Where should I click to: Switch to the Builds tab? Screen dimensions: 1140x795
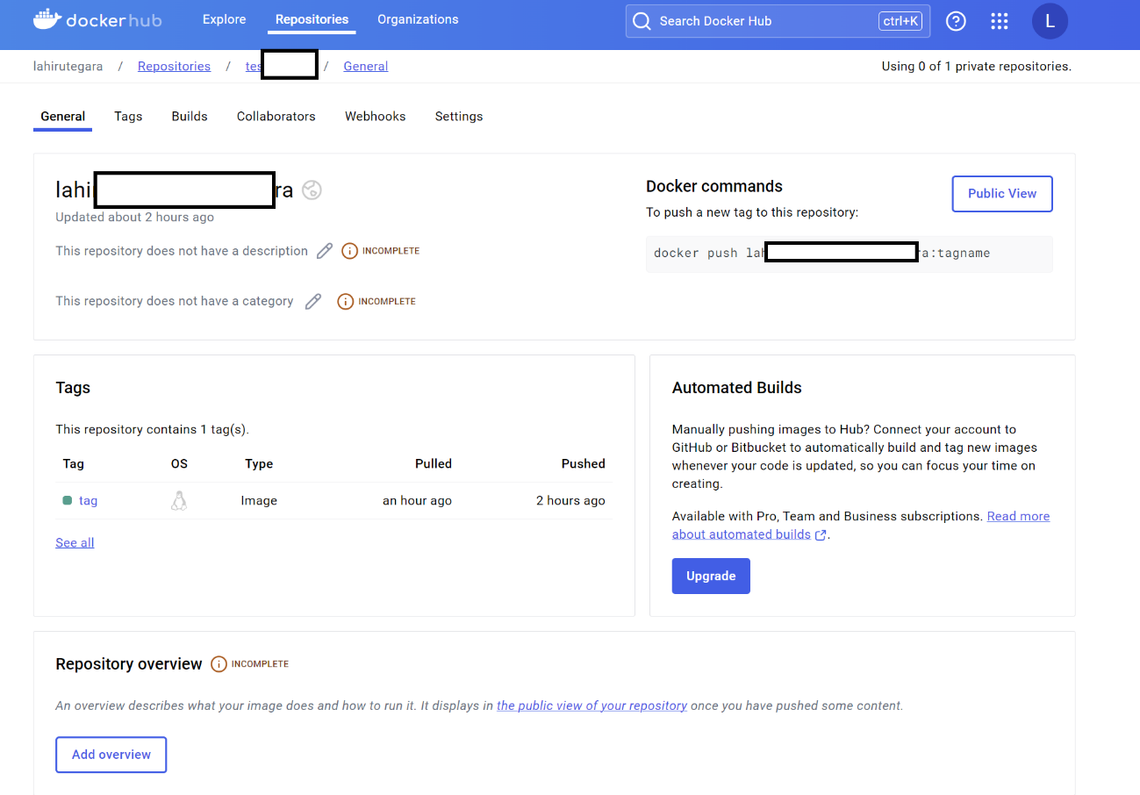coord(190,116)
